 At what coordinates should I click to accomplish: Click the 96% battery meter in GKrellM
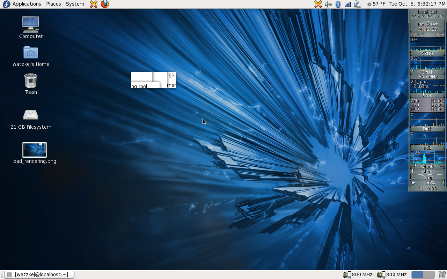427,183
